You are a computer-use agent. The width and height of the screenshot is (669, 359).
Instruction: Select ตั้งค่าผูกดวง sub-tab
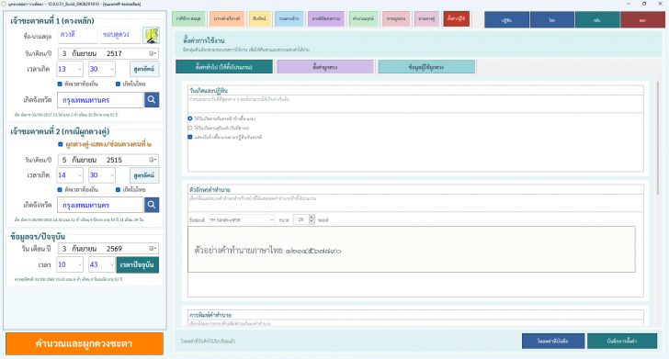pyautogui.click(x=325, y=67)
